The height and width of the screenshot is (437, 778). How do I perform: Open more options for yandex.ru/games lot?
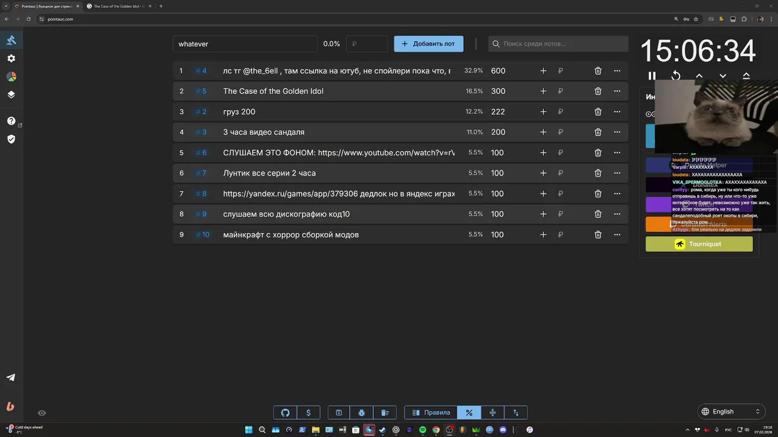617,194
